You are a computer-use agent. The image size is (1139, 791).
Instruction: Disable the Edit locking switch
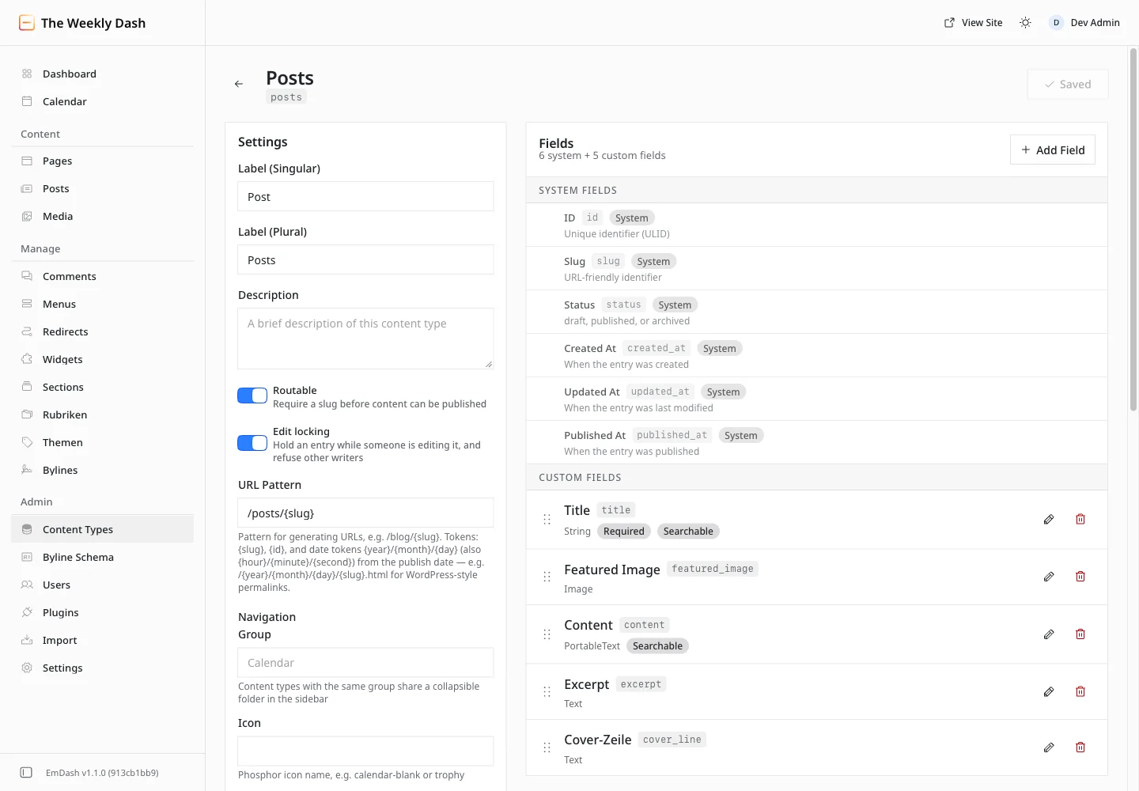[x=252, y=443]
